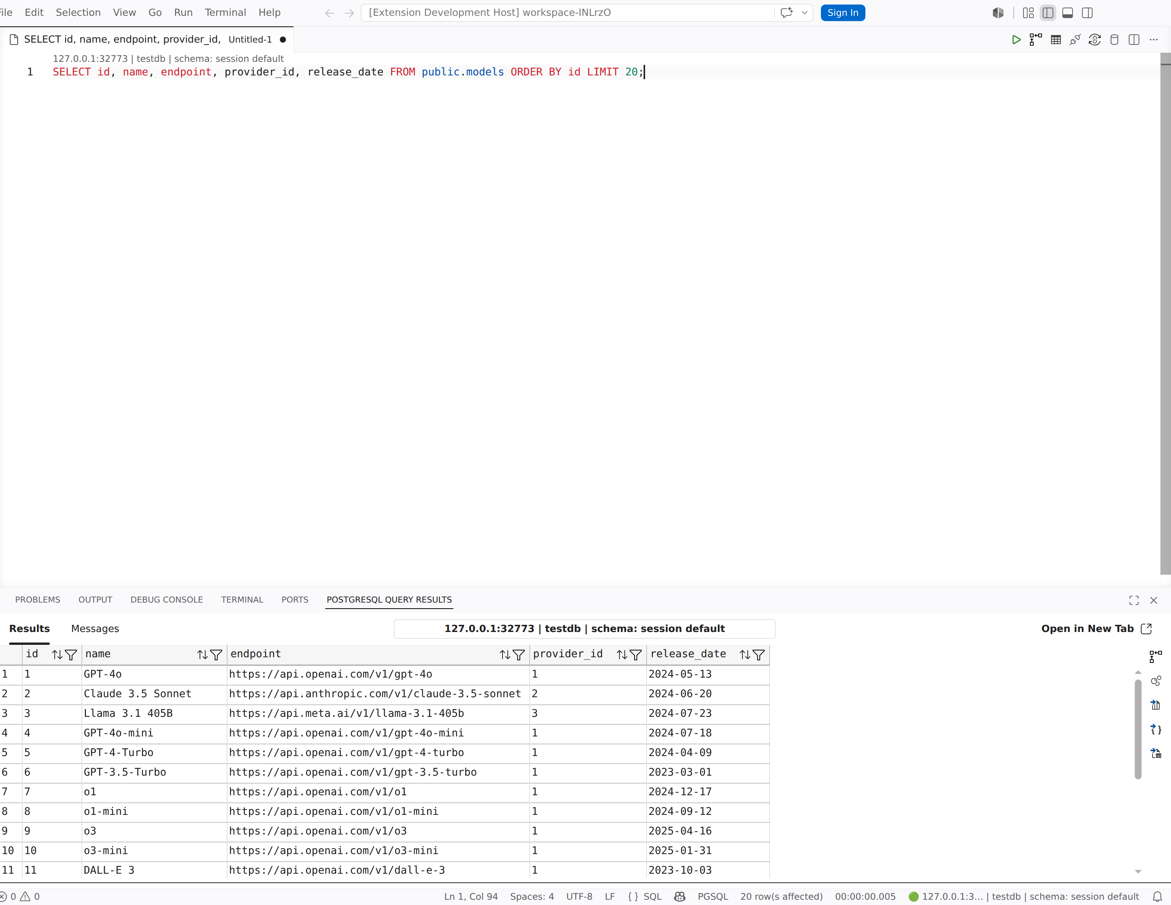Screen dimensions: 1171x905
Task: Click the status bar connection indicator
Action: pos(1023,896)
